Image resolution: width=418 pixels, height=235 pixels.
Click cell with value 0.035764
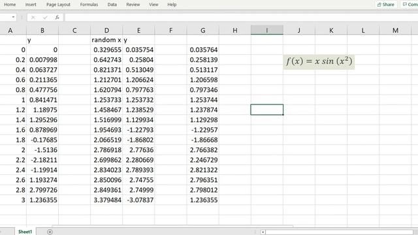coord(203,50)
